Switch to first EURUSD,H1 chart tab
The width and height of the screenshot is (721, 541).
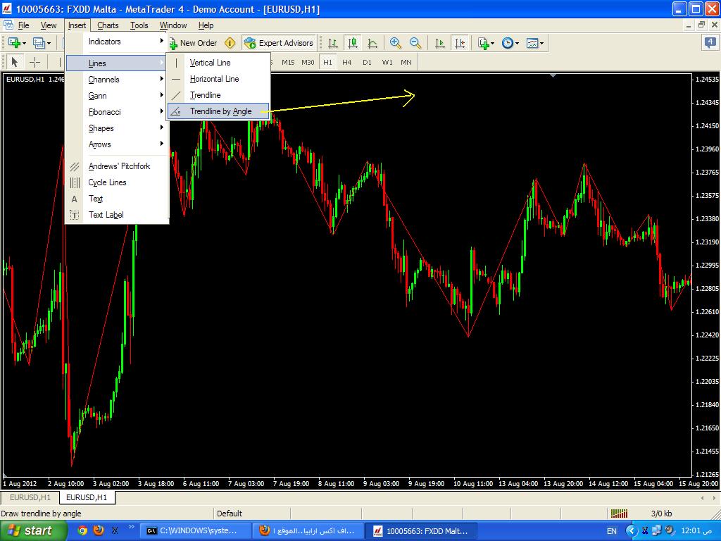30,497
